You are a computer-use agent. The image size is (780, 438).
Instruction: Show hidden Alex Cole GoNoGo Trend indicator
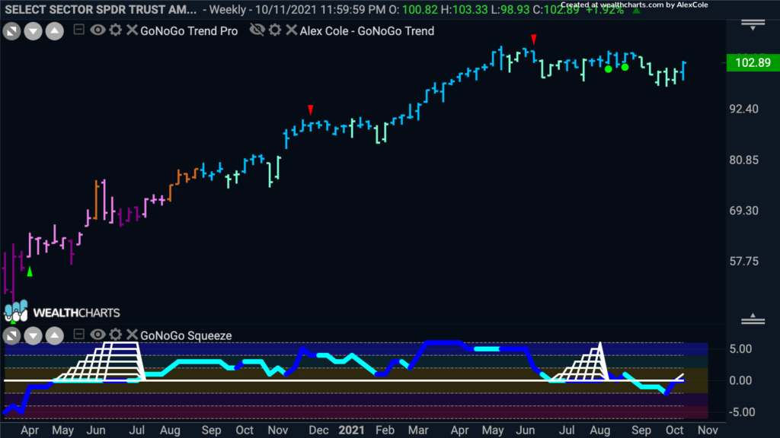coord(257,30)
